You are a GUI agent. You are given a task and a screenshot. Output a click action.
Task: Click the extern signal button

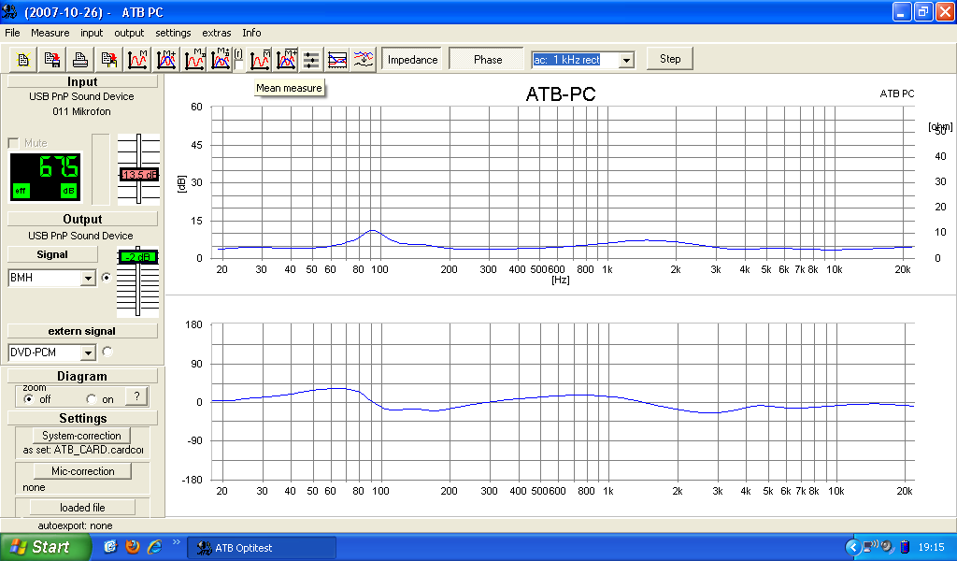[x=82, y=331]
